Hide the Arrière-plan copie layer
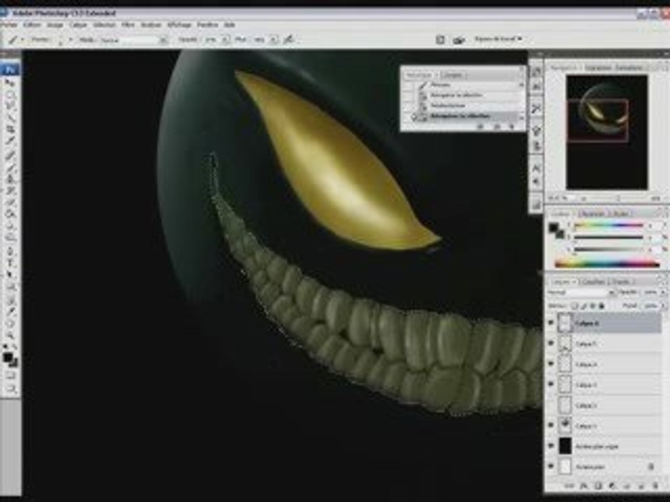 click(x=551, y=446)
